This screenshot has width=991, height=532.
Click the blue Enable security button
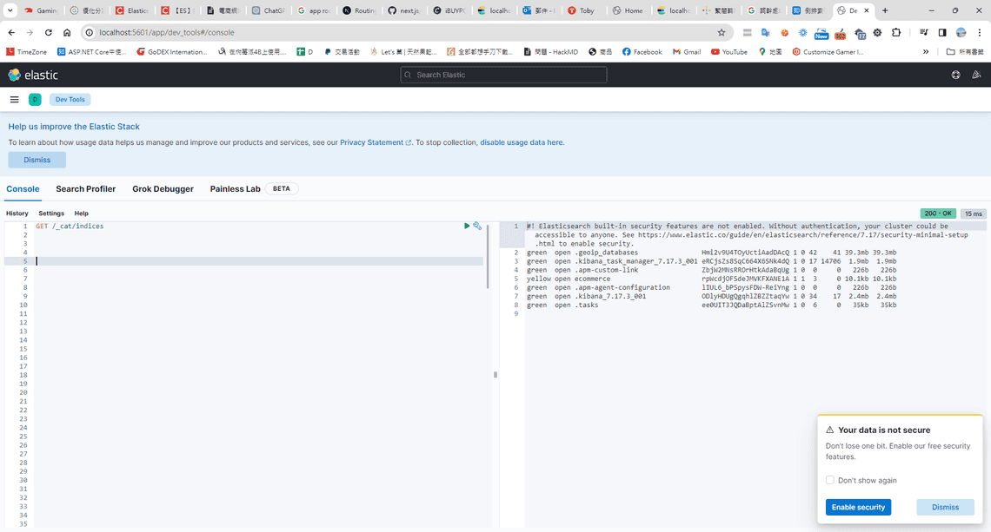coord(858,507)
